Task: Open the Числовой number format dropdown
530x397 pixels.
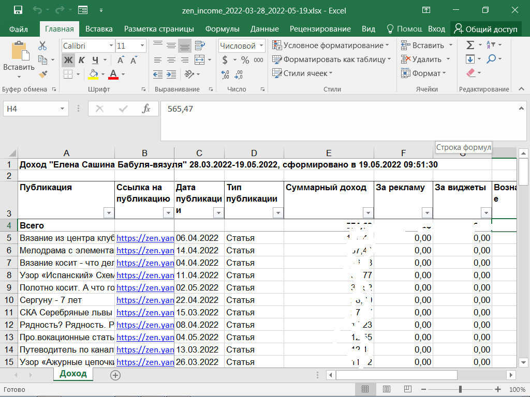Action: (x=261, y=46)
